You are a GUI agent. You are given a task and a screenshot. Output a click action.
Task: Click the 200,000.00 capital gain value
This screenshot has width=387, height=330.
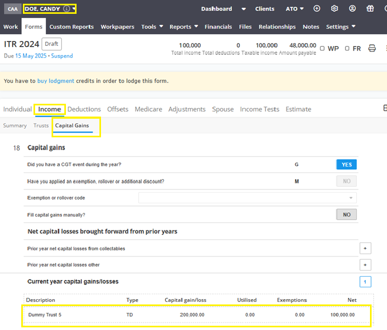coord(192,315)
